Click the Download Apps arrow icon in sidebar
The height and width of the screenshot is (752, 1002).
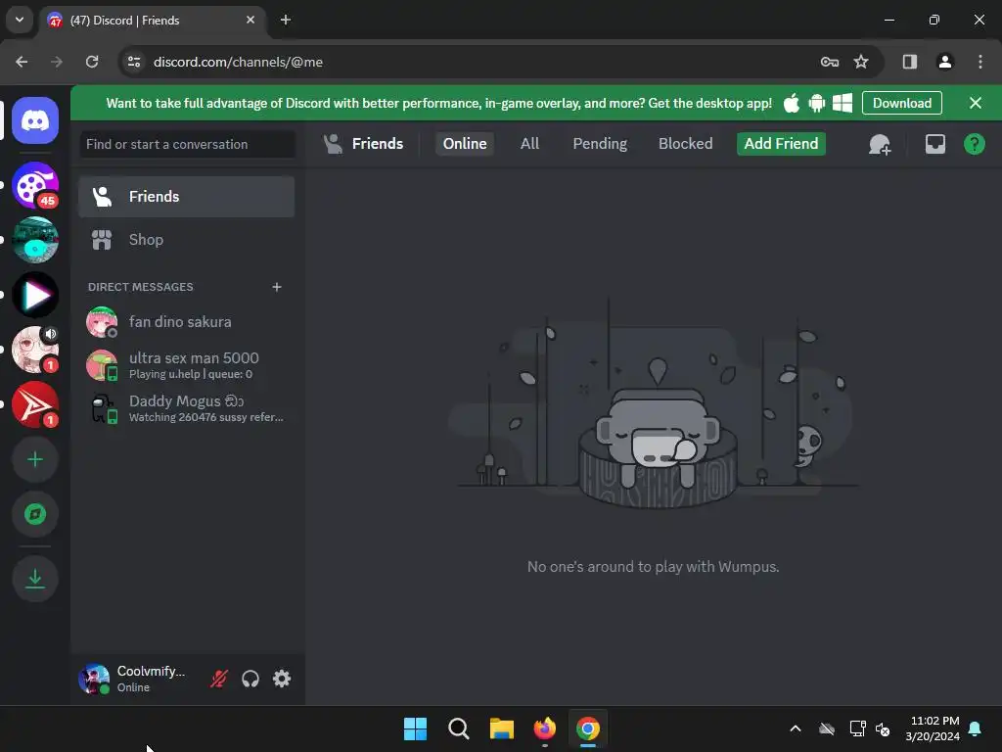(35, 579)
